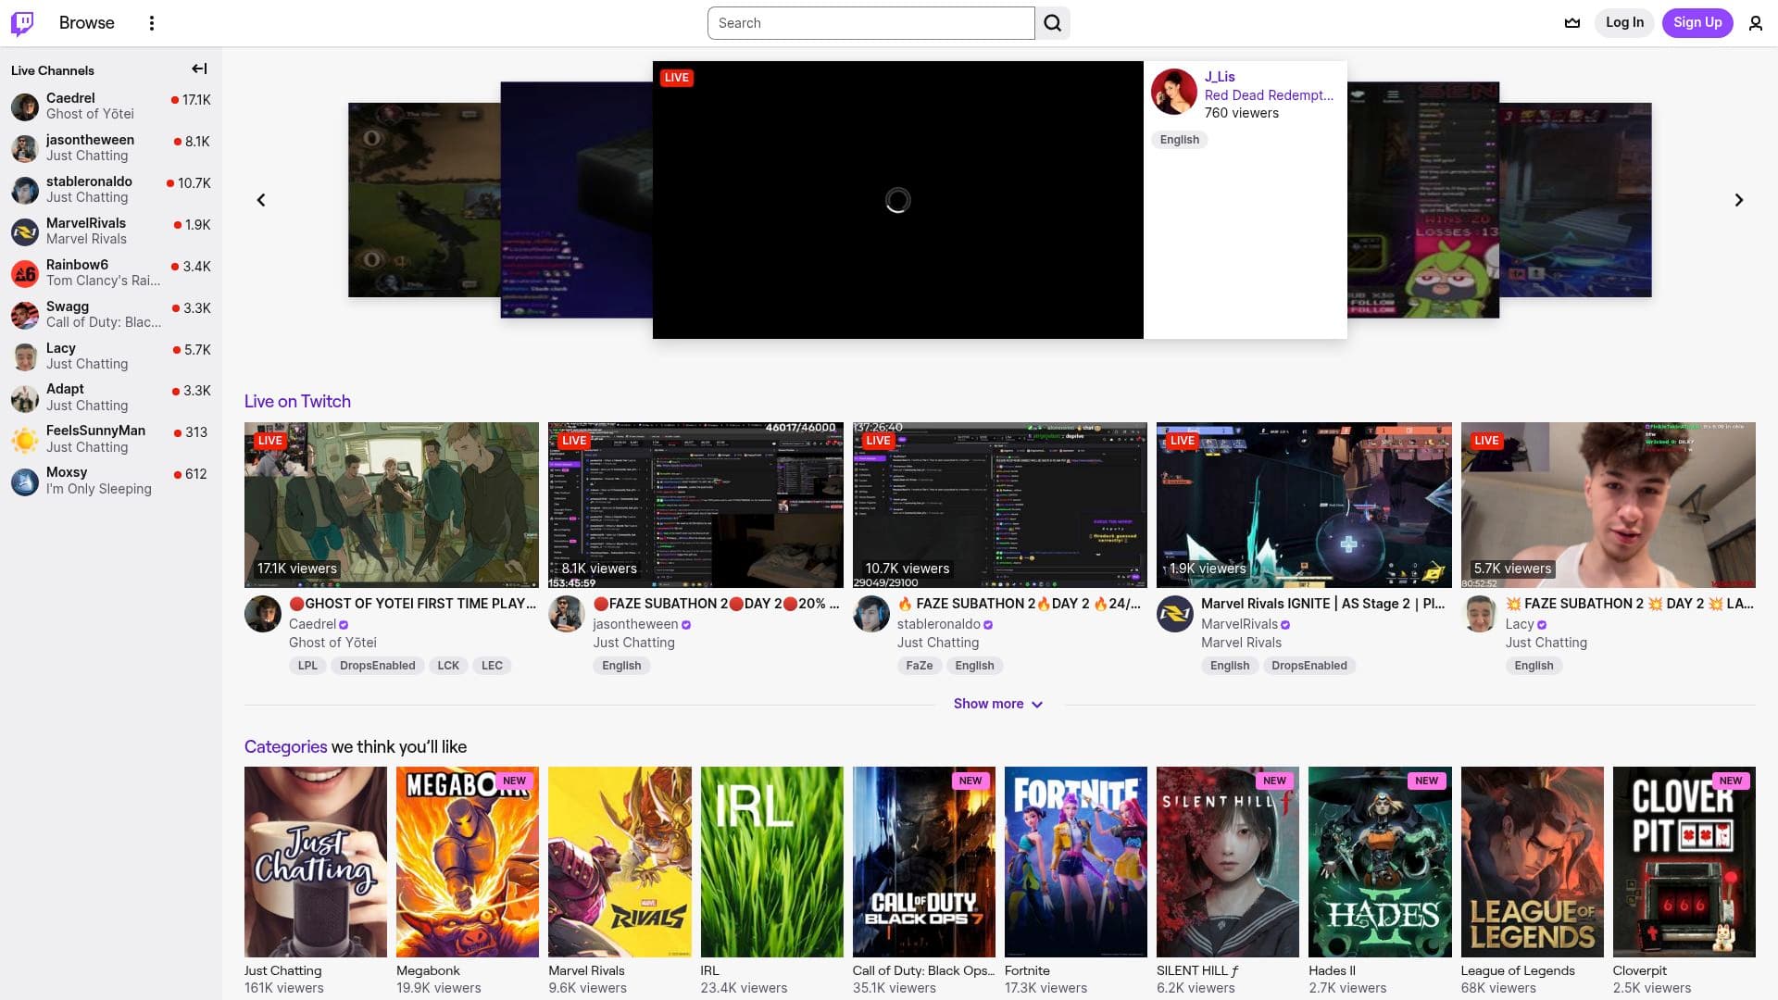Viewport: 1778px width, 1000px height.
Task: Click into the Search input field
Action: point(870,23)
